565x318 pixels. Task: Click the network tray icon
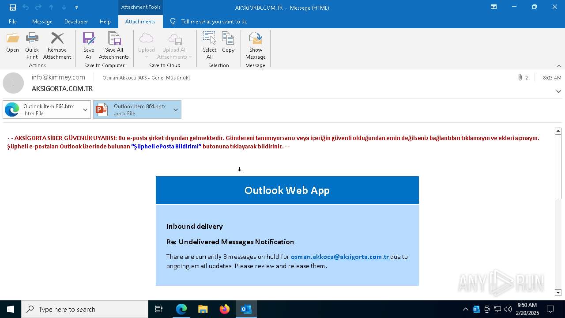coord(497,309)
